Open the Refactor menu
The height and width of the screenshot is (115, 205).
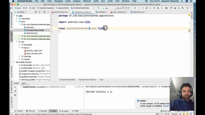pyautogui.click(x=87, y=1)
